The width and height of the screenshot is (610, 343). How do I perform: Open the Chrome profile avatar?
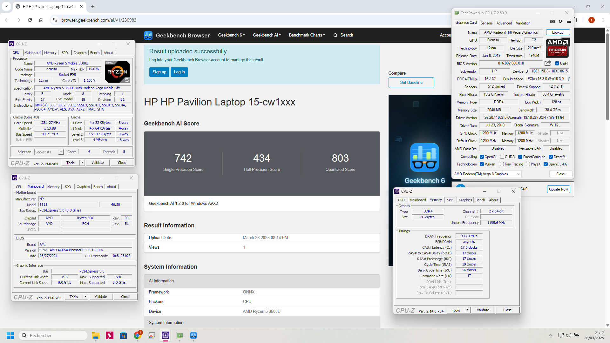point(591,20)
